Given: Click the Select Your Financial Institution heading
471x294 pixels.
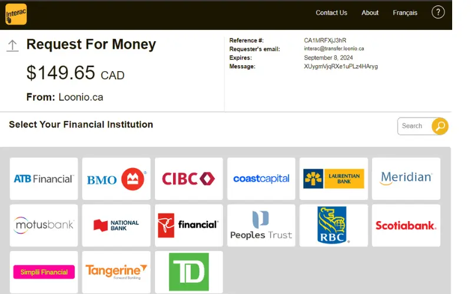Looking at the screenshot, I should pos(81,125).
